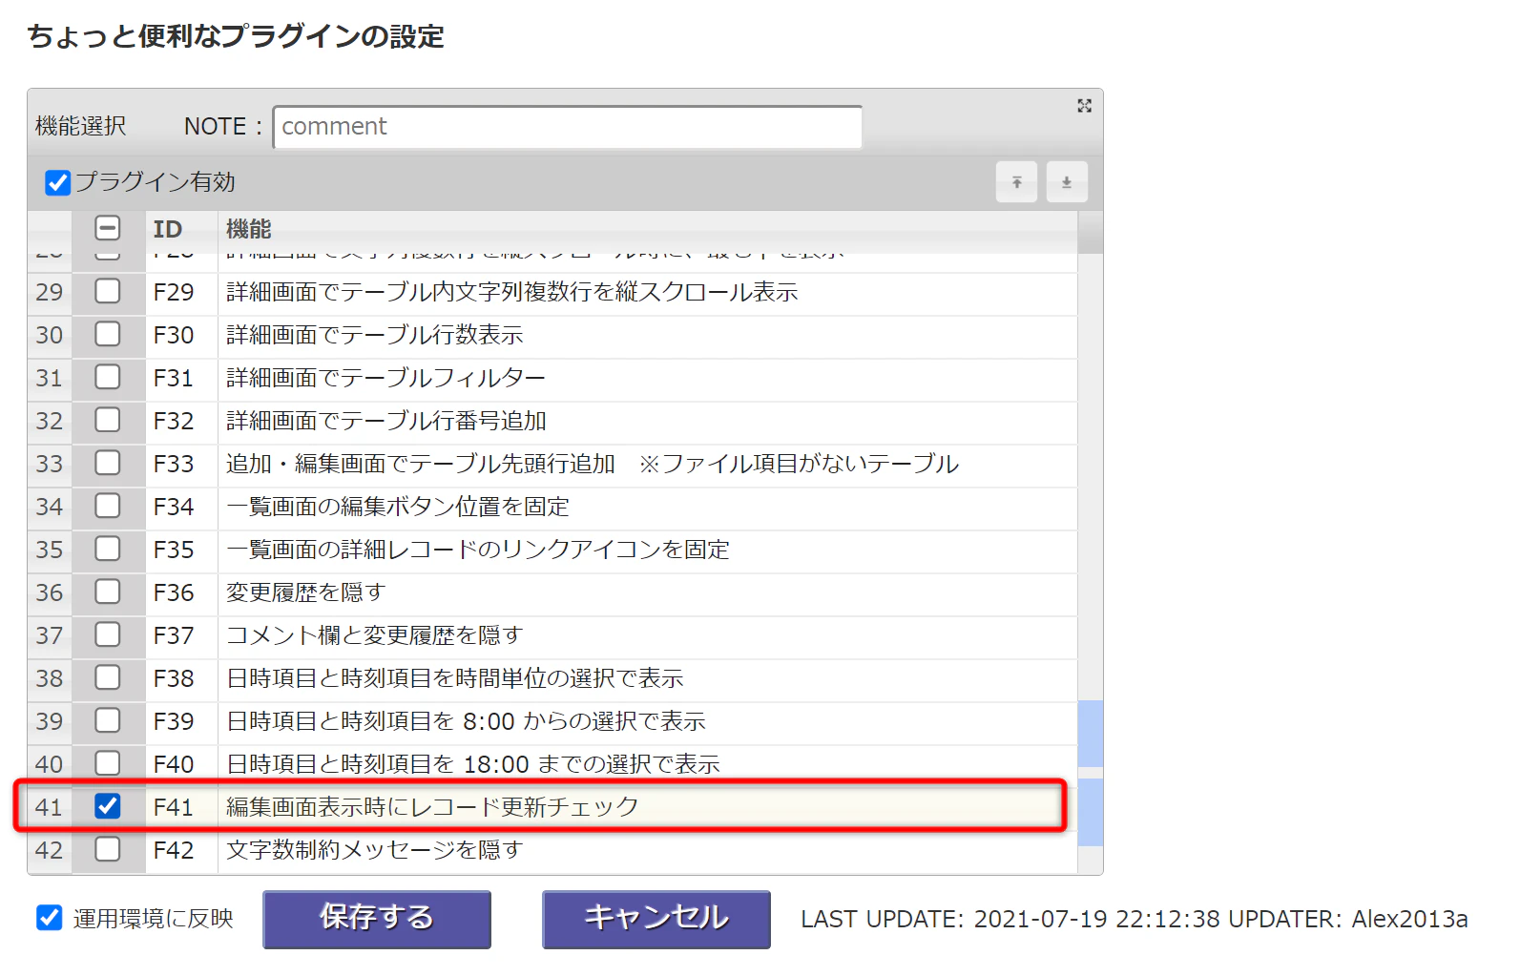
Task: Check the F37 checkbox
Action: (108, 634)
